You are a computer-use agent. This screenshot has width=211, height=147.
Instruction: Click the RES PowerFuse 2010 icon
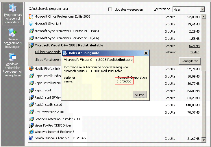click(x=31, y=112)
